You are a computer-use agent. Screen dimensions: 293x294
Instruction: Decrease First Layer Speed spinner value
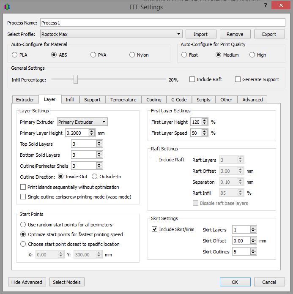205,135
